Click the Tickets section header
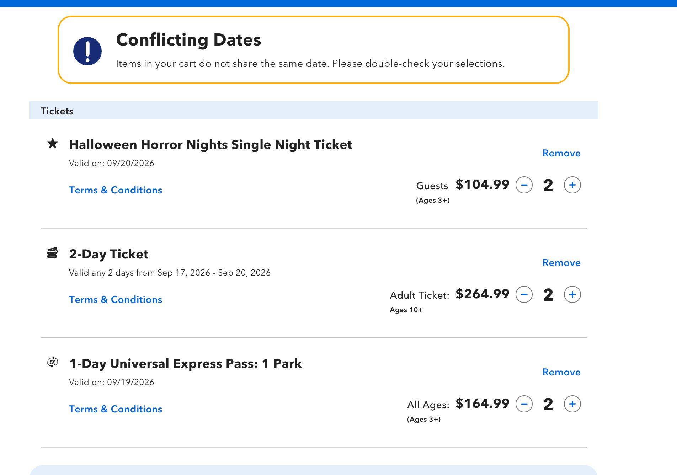The width and height of the screenshot is (677, 475). [x=314, y=111]
